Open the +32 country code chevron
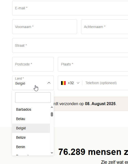This screenshot has height=164, width=128. click(x=78, y=83)
